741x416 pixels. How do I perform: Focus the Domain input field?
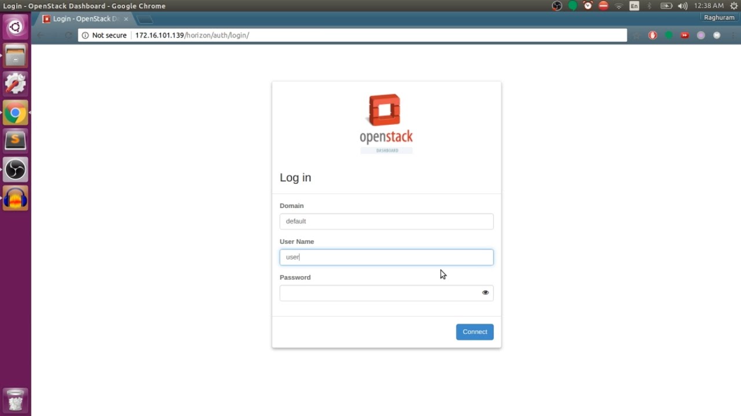387,221
